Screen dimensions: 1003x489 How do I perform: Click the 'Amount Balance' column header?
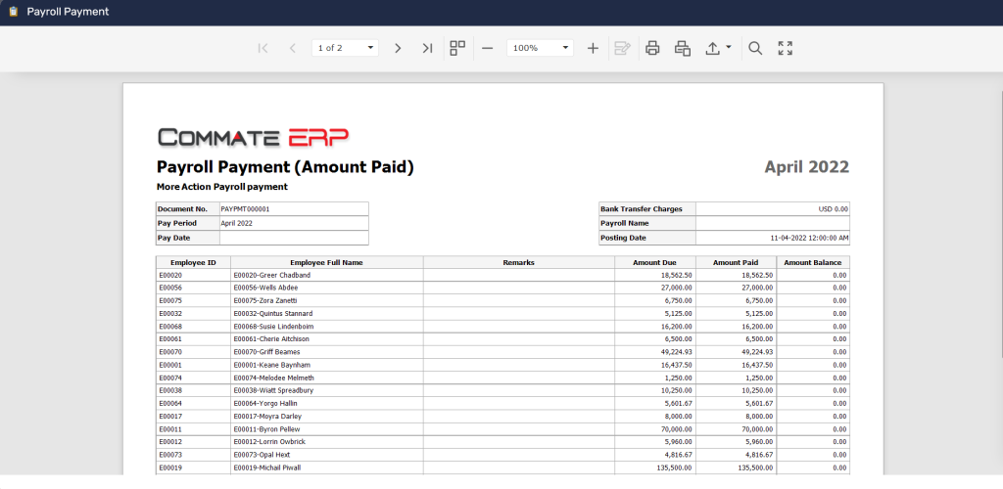(813, 262)
